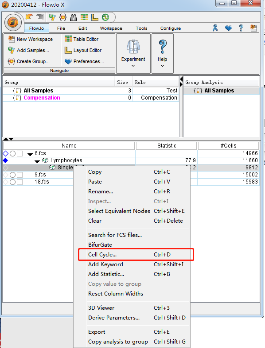Toggle the circle marker on 9.fcs row
The image size is (265, 348).
[x=12, y=175]
